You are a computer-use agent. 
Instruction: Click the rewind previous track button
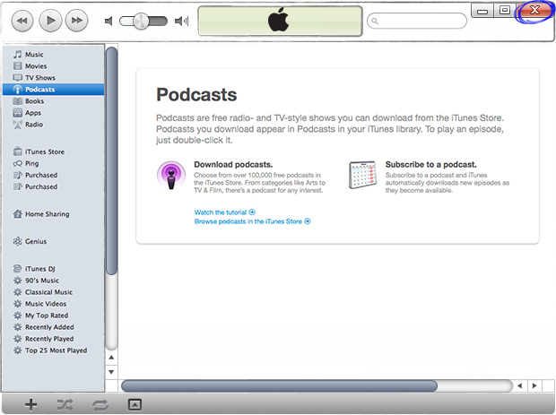pyautogui.click(x=22, y=21)
